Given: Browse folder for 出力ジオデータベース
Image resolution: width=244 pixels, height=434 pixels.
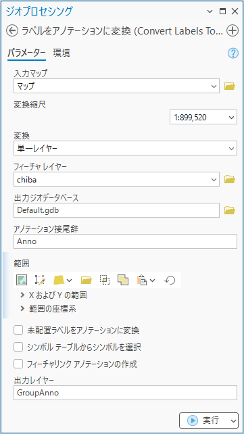Looking at the screenshot, I should [230, 211].
